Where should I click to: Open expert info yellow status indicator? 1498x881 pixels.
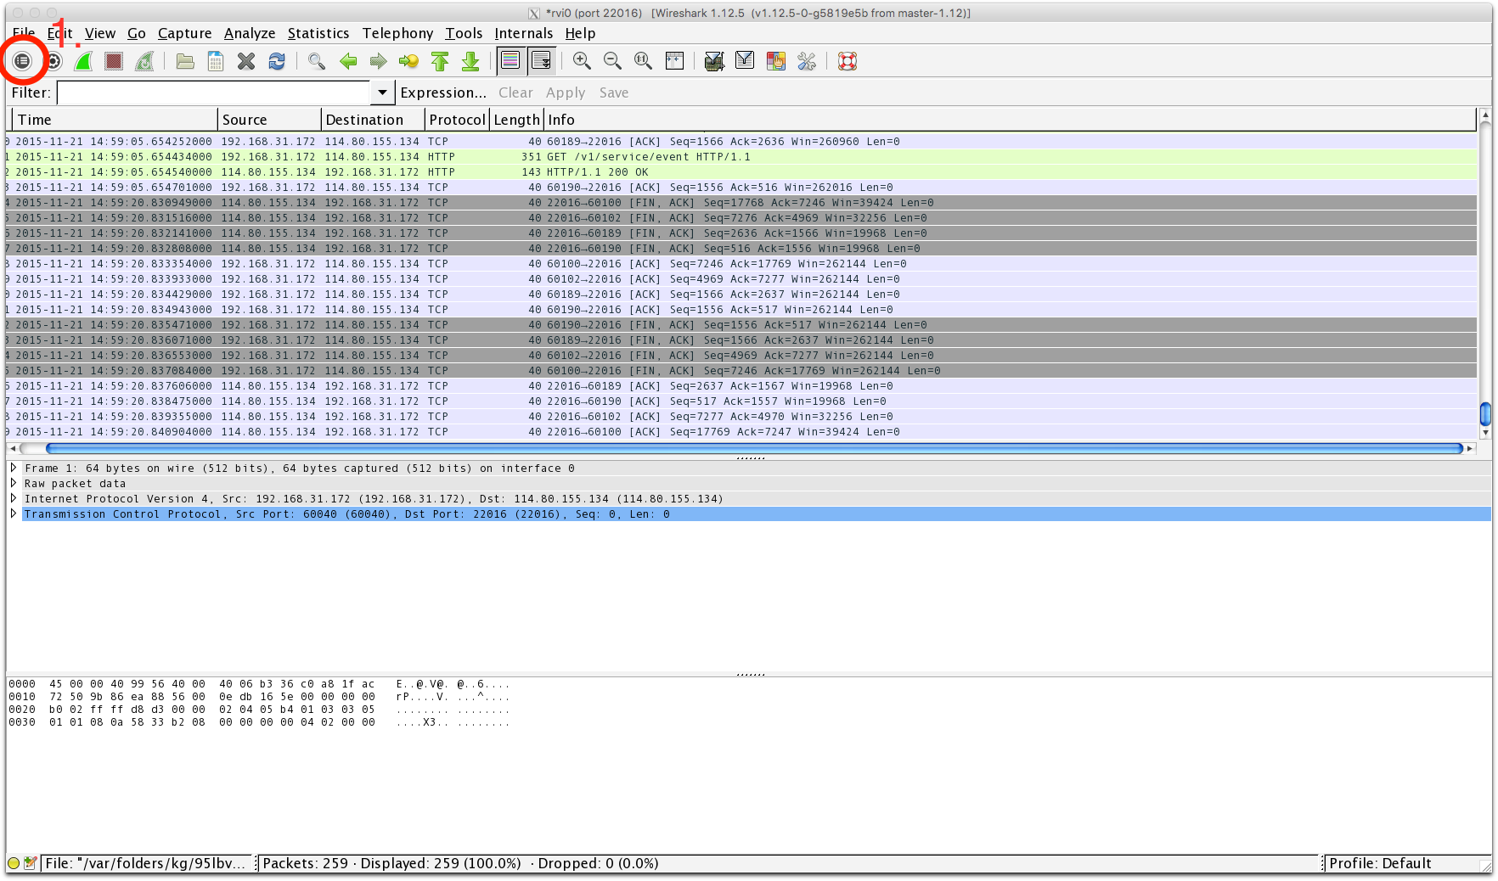(14, 863)
